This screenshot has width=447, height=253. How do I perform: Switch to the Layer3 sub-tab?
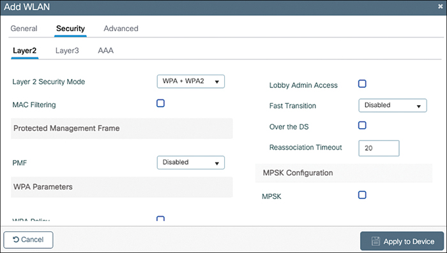point(67,50)
